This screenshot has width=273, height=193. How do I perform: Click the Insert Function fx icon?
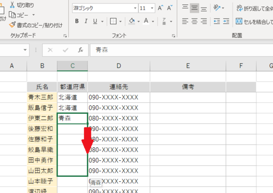(80, 50)
